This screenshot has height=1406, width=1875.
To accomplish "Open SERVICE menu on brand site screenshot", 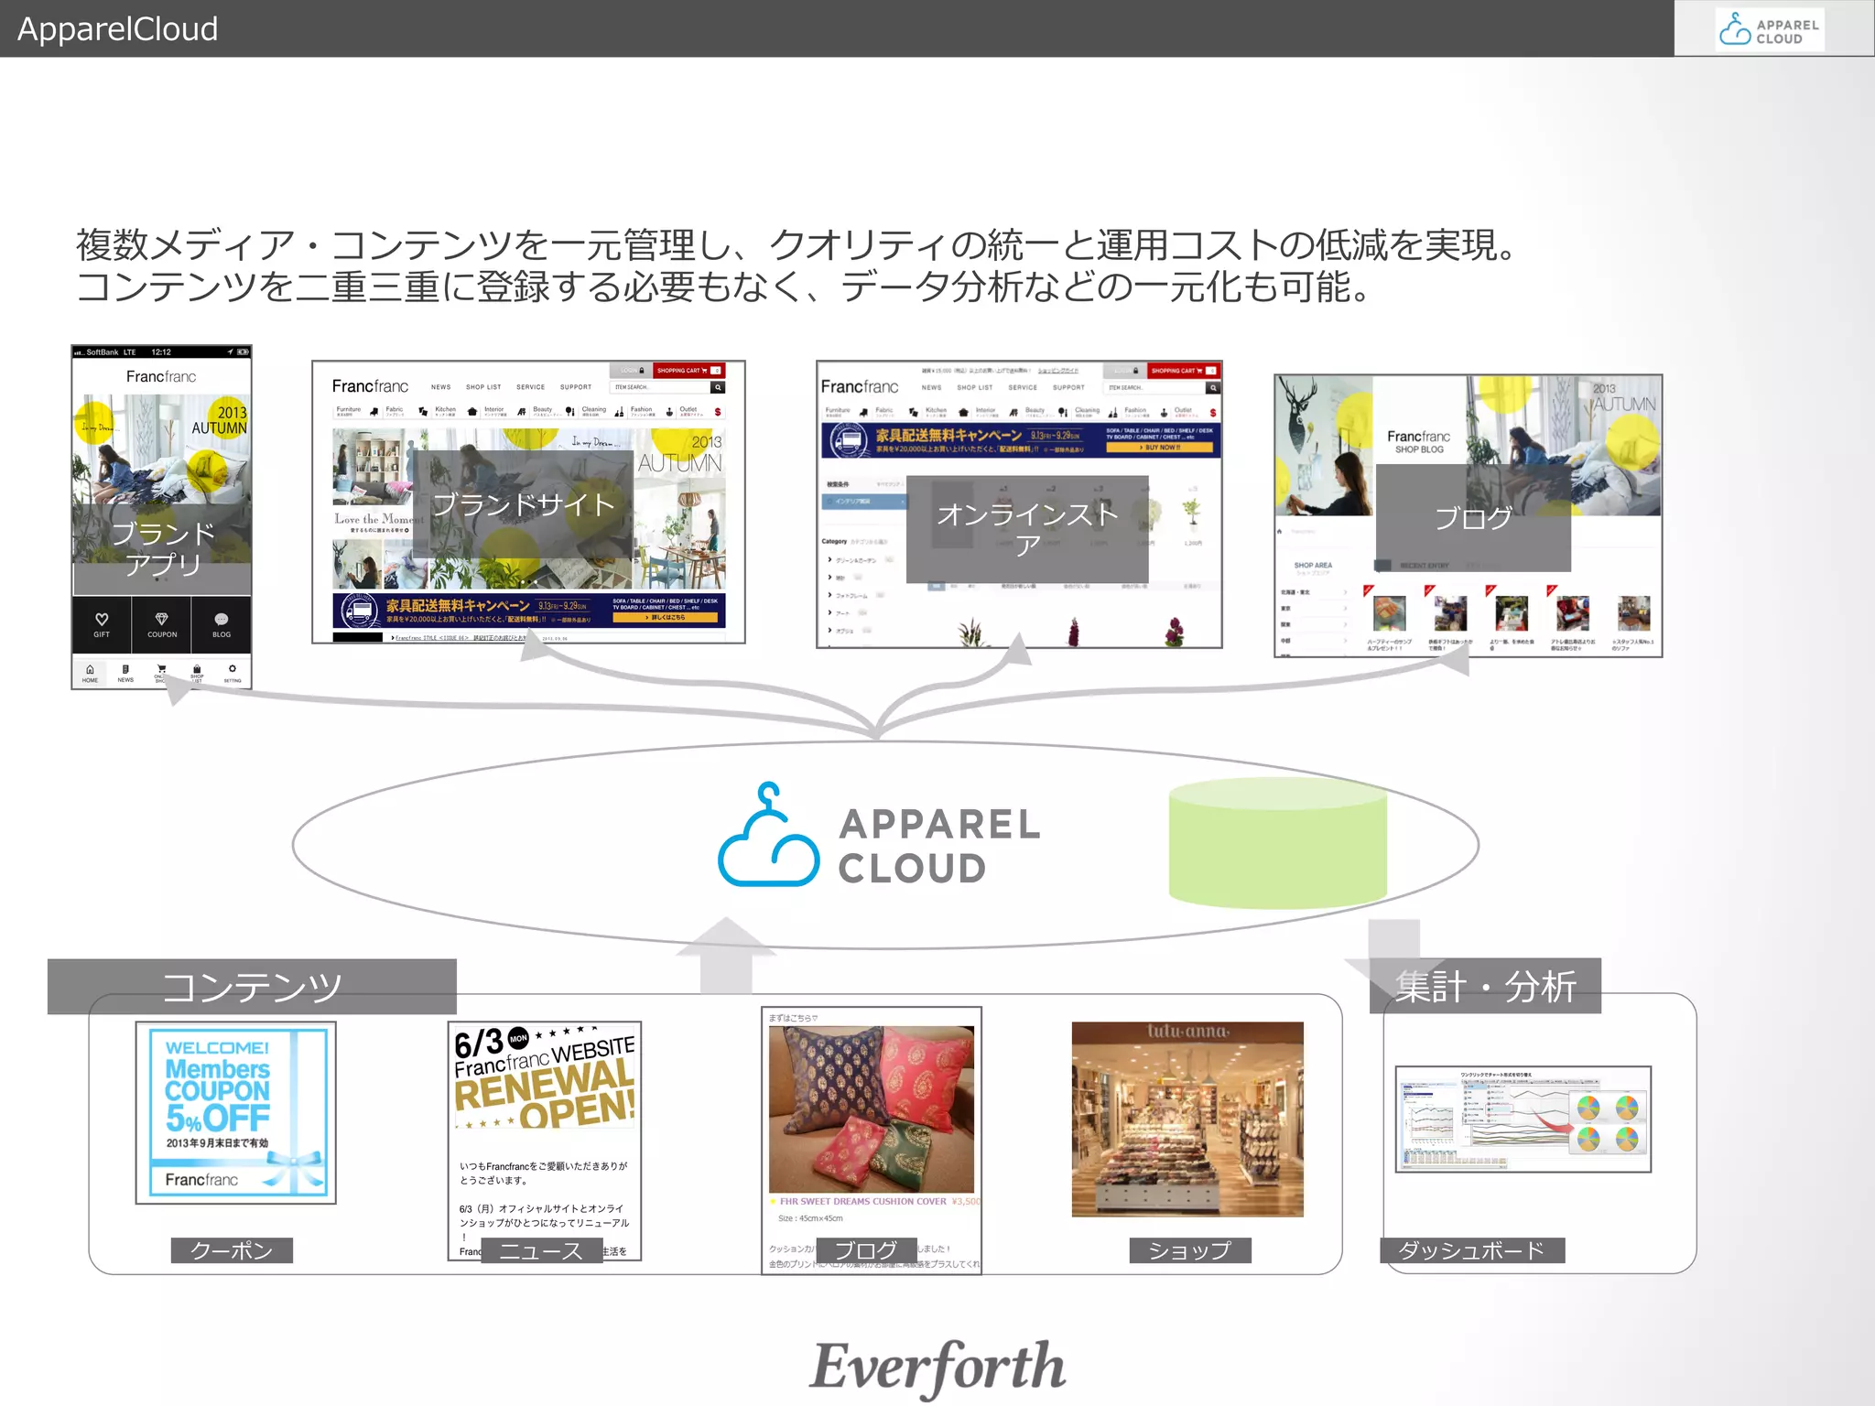I will point(530,387).
